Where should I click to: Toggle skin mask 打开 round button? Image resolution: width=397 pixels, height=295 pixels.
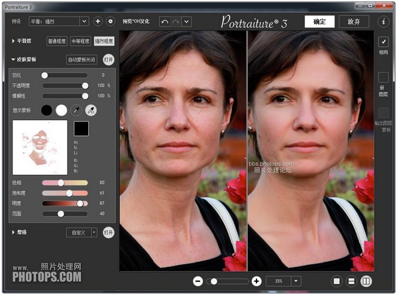pos(109,60)
